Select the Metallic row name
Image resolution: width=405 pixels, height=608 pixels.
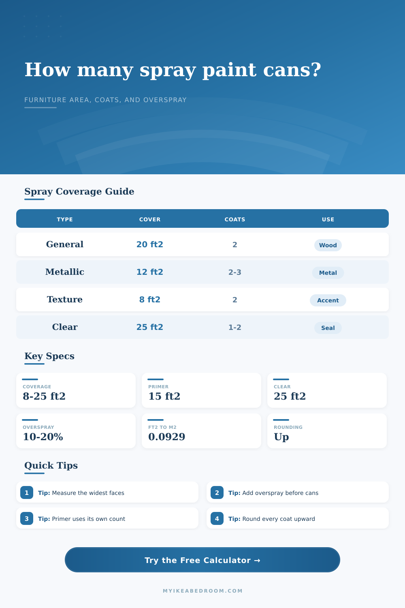click(65, 272)
